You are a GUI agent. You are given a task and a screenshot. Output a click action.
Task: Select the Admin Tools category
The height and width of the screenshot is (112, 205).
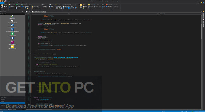click(x=12, y=97)
